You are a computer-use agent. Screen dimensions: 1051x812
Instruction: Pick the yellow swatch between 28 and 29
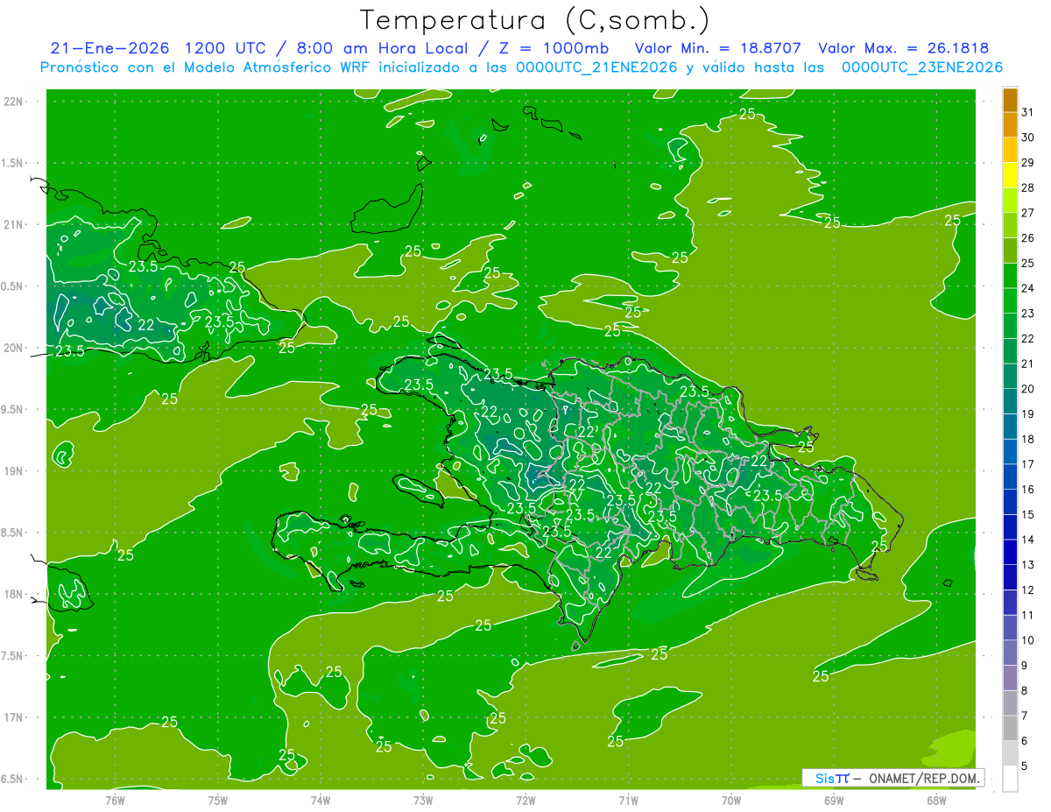(x=1010, y=175)
